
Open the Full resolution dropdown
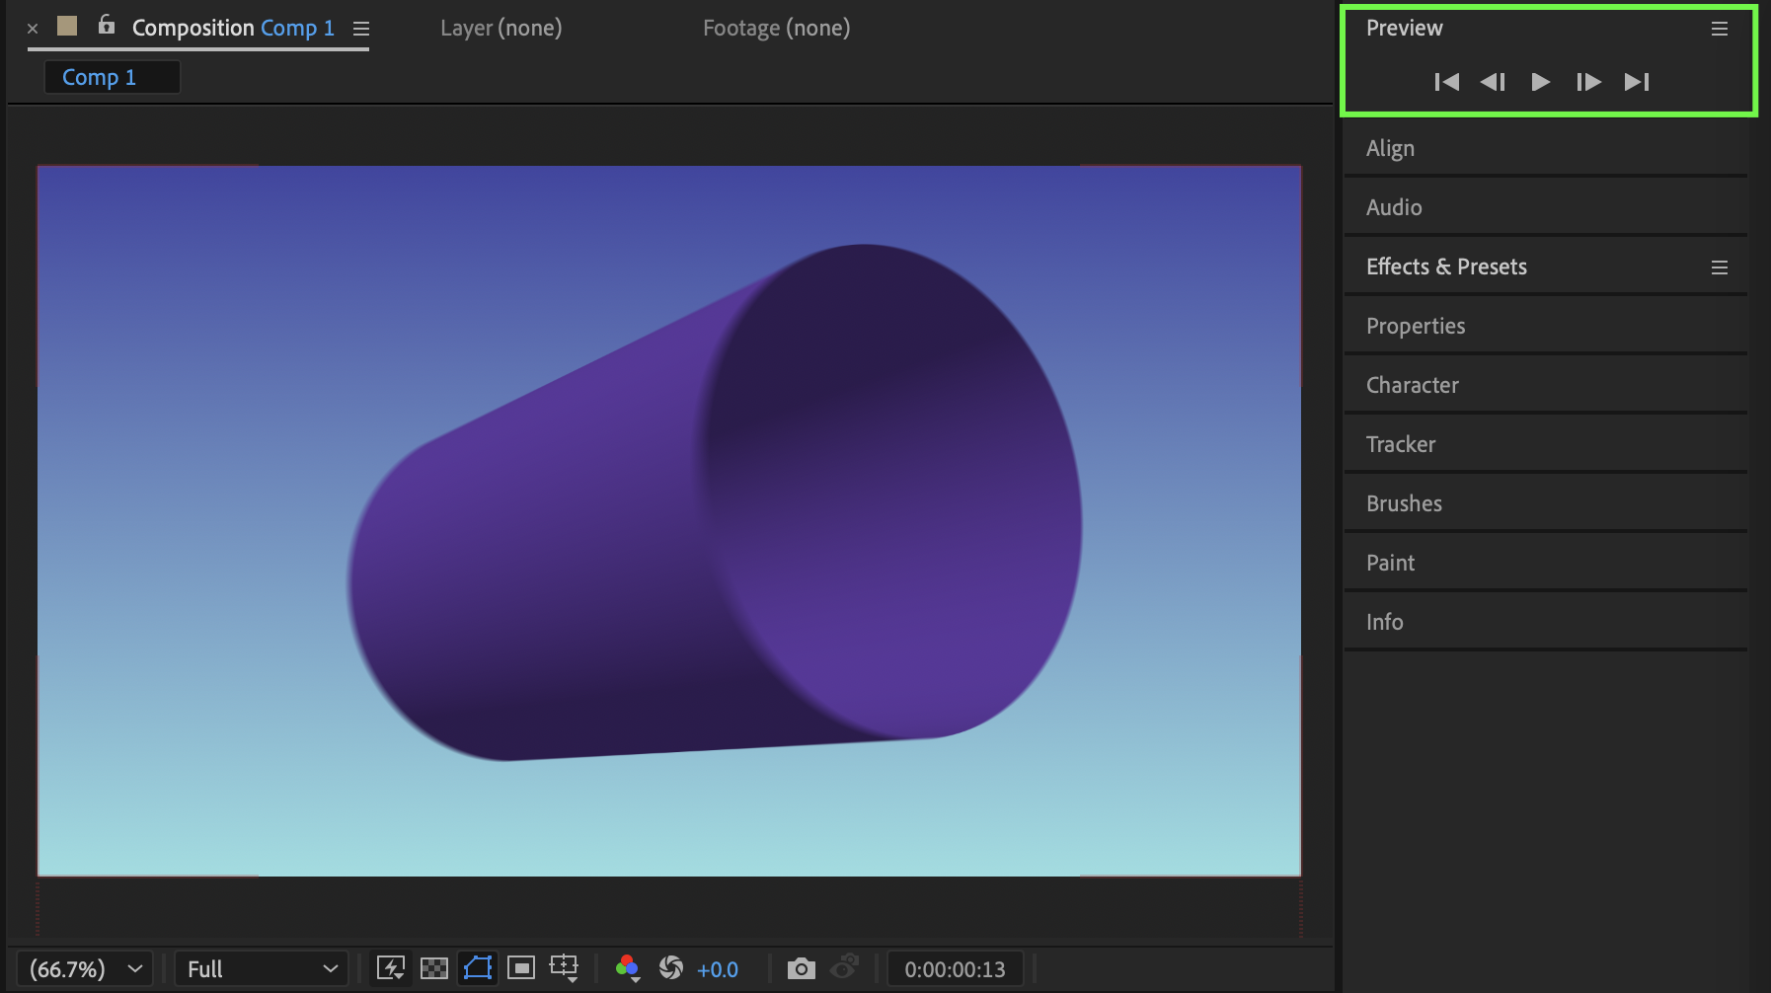pyautogui.click(x=262, y=968)
